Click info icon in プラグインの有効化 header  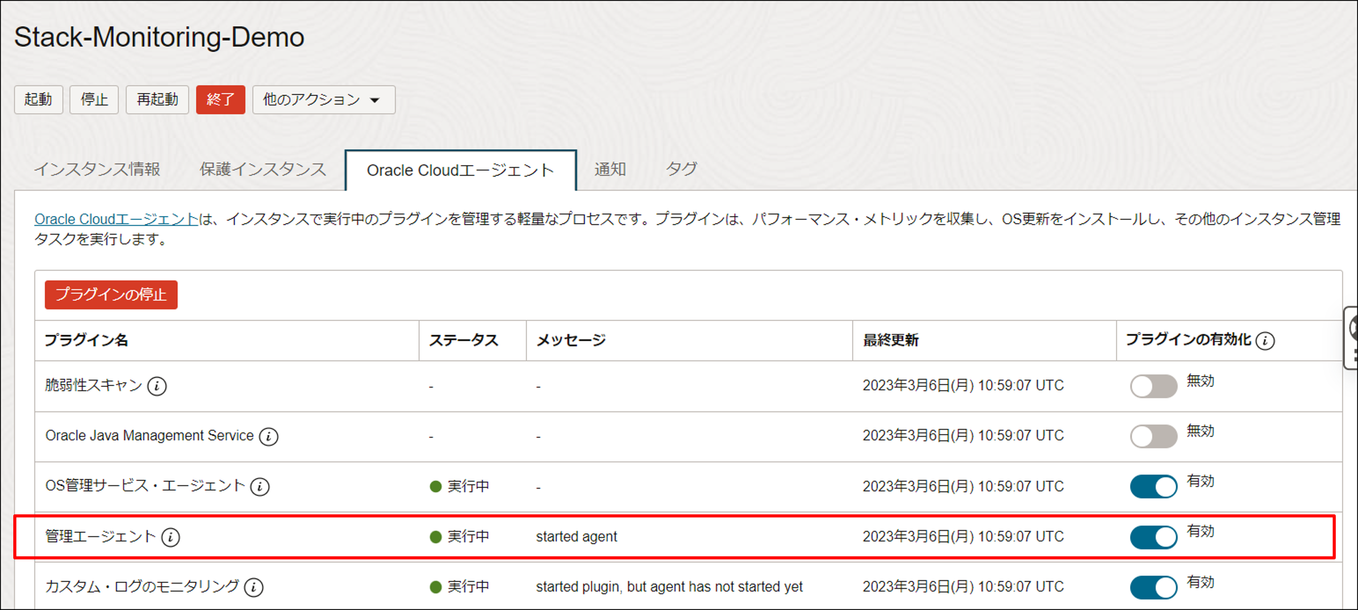(x=1265, y=341)
